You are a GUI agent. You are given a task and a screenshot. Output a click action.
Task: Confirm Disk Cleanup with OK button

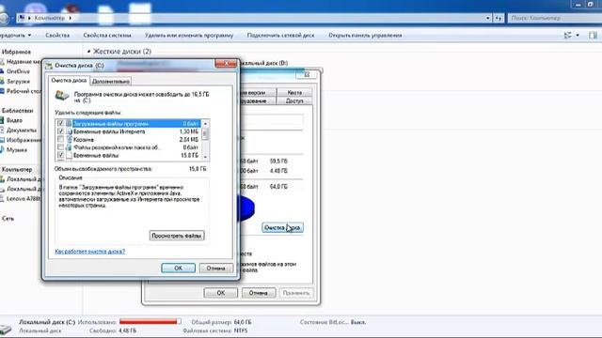coord(178,269)
